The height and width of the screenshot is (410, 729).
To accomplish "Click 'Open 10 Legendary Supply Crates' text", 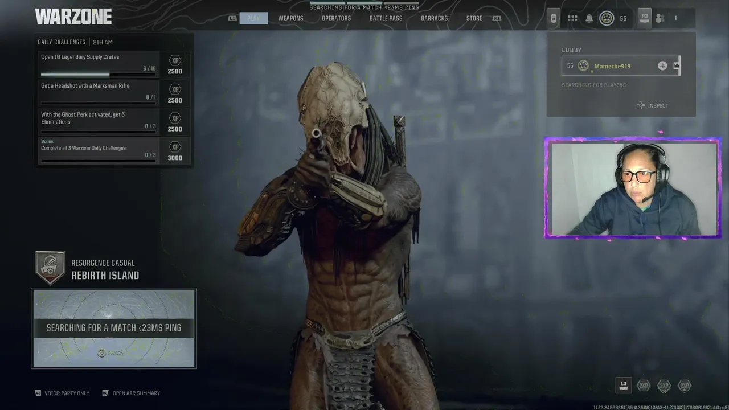I will pos(80,57).
